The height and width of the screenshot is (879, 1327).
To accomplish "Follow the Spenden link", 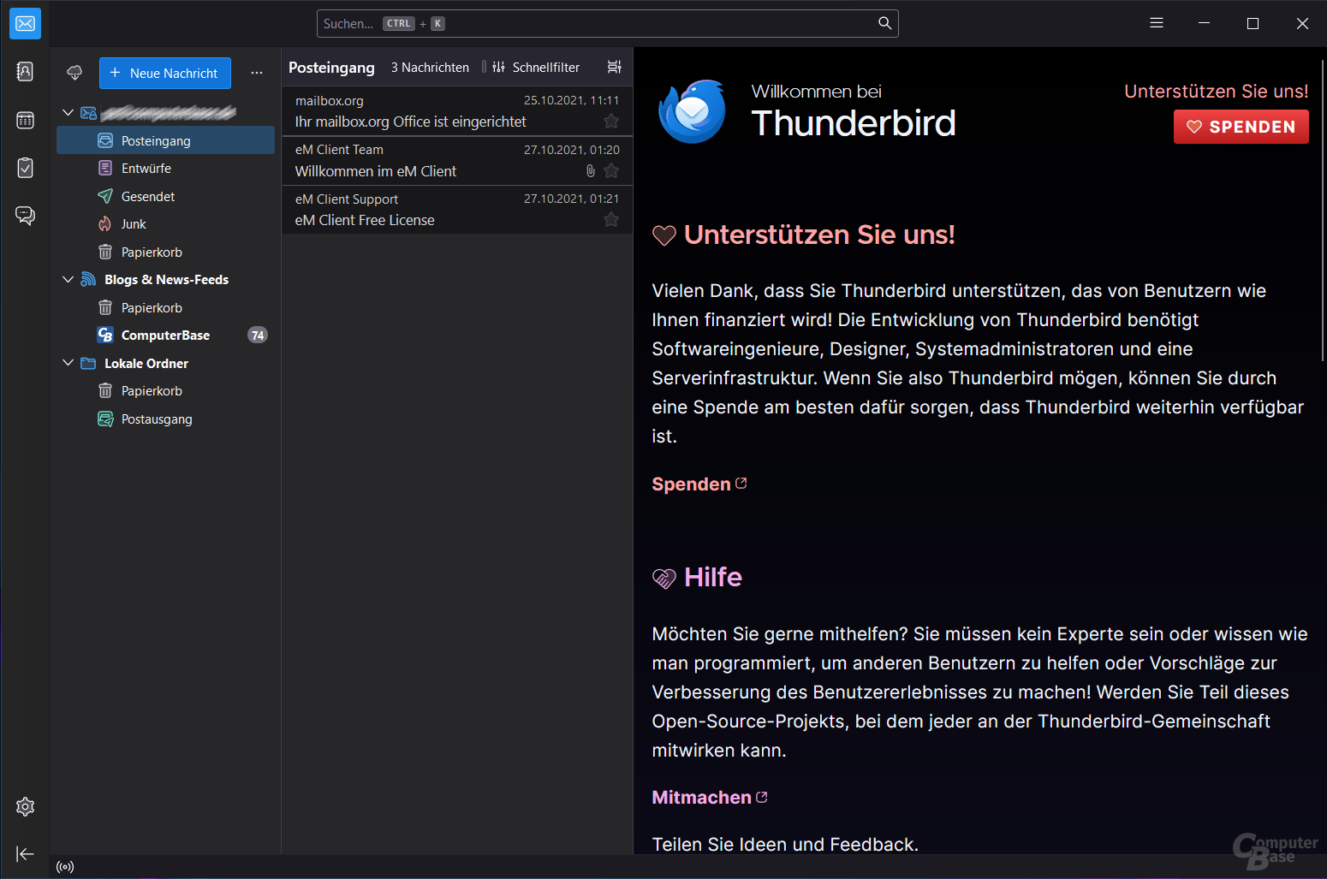I will pyautogui.click(x=699, y=484).
